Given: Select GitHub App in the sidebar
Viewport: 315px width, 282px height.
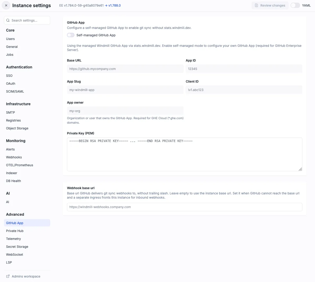Looking at the screenshot, I should coord(27,223).
